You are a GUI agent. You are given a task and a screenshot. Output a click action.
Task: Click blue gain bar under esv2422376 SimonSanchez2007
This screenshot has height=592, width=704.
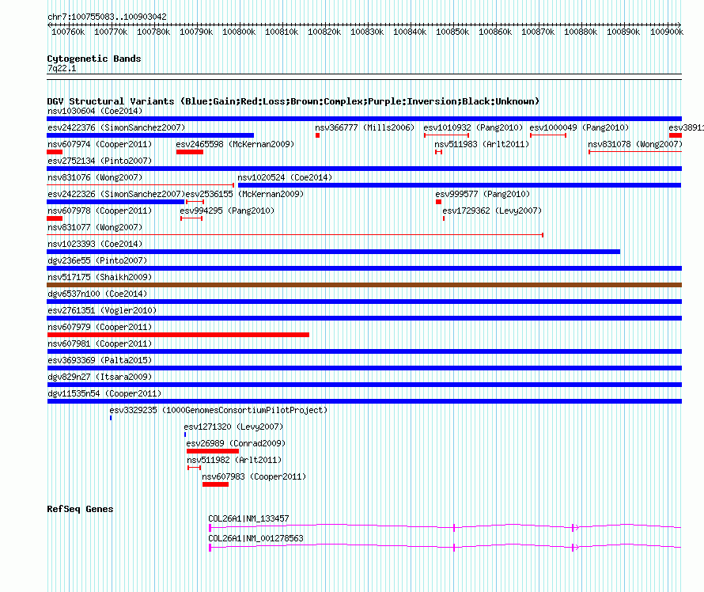pyautogui.click(x=150, y=135)
